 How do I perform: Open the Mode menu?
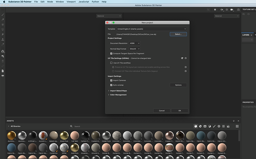[x=50, y=2]
